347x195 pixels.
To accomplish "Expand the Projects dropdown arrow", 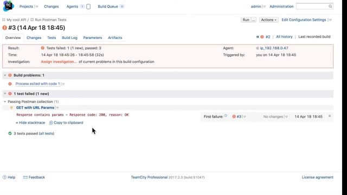I will pyautogui.click(x=37, y=6).
